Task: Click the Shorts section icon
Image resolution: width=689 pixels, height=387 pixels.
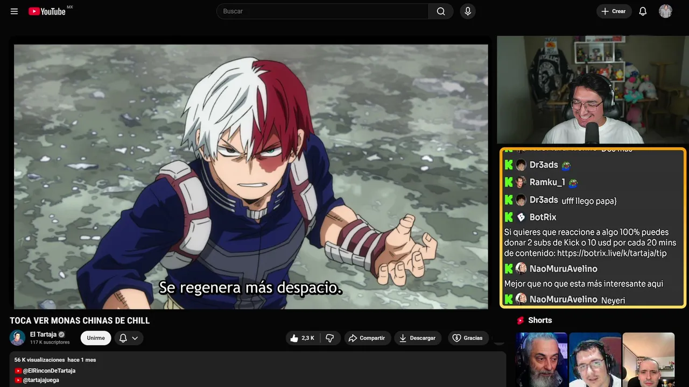Action: point(521,320)
